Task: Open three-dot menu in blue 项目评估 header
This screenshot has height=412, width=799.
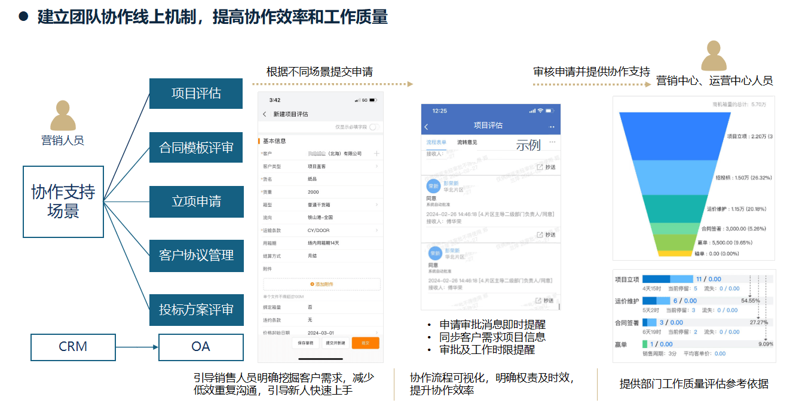Action: pos(552,127)
